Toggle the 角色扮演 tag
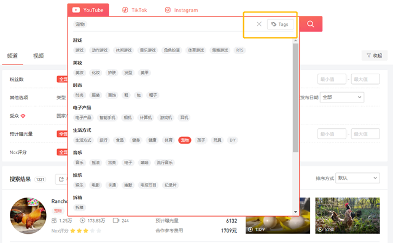The height and width of the screenshot is (243, 393). coord(172,50)
